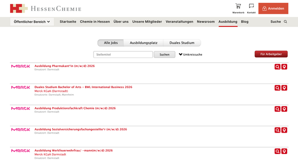Click the Anmelden login button

(273, 8)
